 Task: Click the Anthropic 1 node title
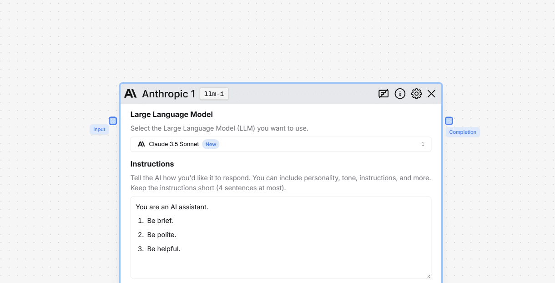click(168, 94)
